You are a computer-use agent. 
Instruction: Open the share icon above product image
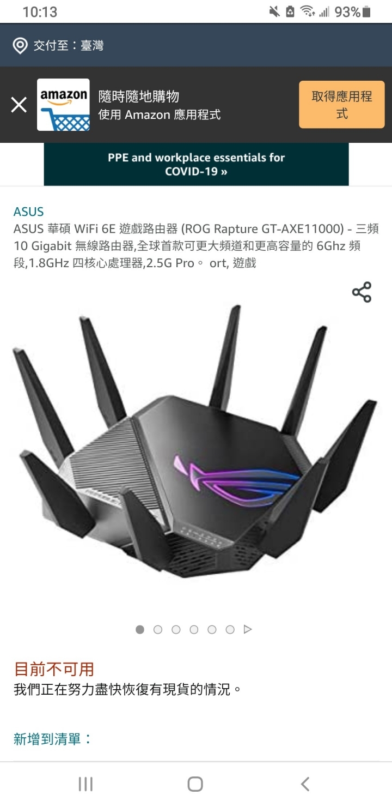[362, 292]
